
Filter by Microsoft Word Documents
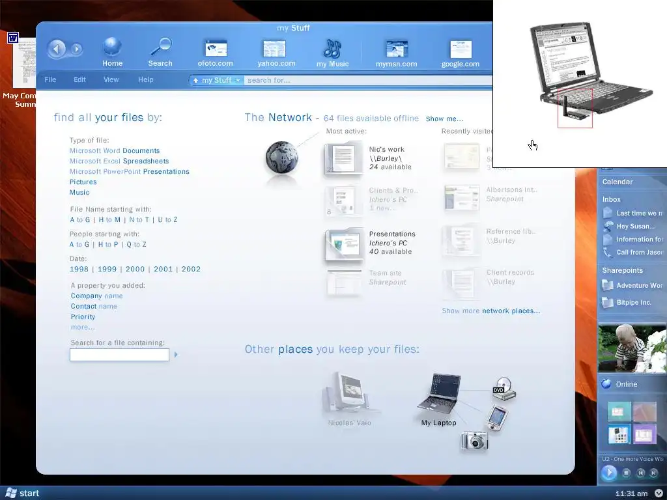point(115,150)
